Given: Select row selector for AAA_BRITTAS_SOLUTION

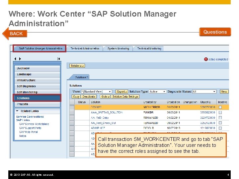Looking at the screenshot, I should click(72, 112).
